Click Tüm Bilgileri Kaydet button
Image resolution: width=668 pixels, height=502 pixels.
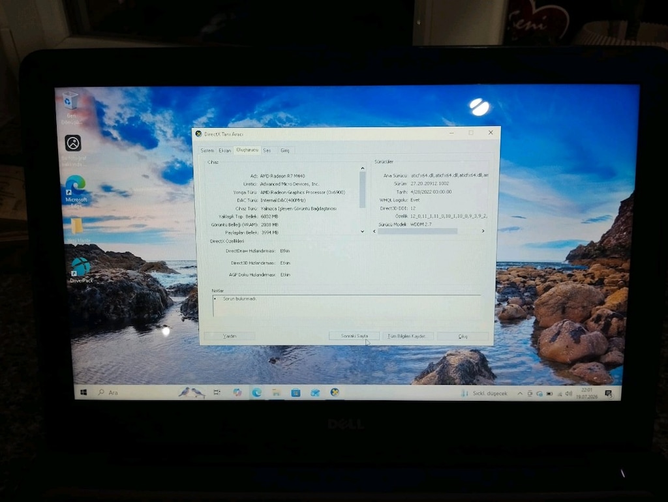tap(407, 336)
